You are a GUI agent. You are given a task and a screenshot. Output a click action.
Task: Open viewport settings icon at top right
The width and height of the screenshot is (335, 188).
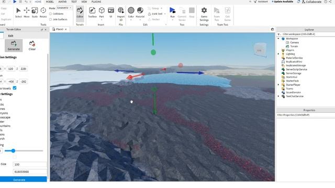(x=272, y=29)
